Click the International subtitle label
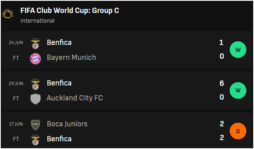The height and width of the screenshot is (149, 254). click(x=37, y=21)
